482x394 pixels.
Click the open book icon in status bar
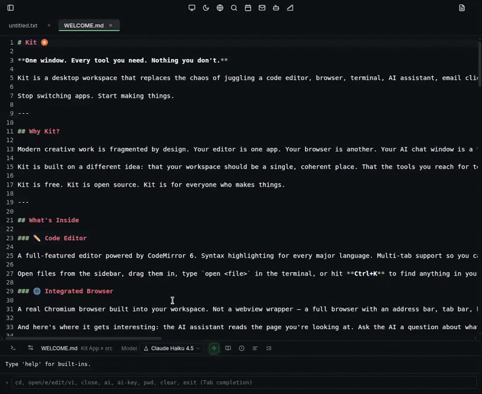[228, 348]
